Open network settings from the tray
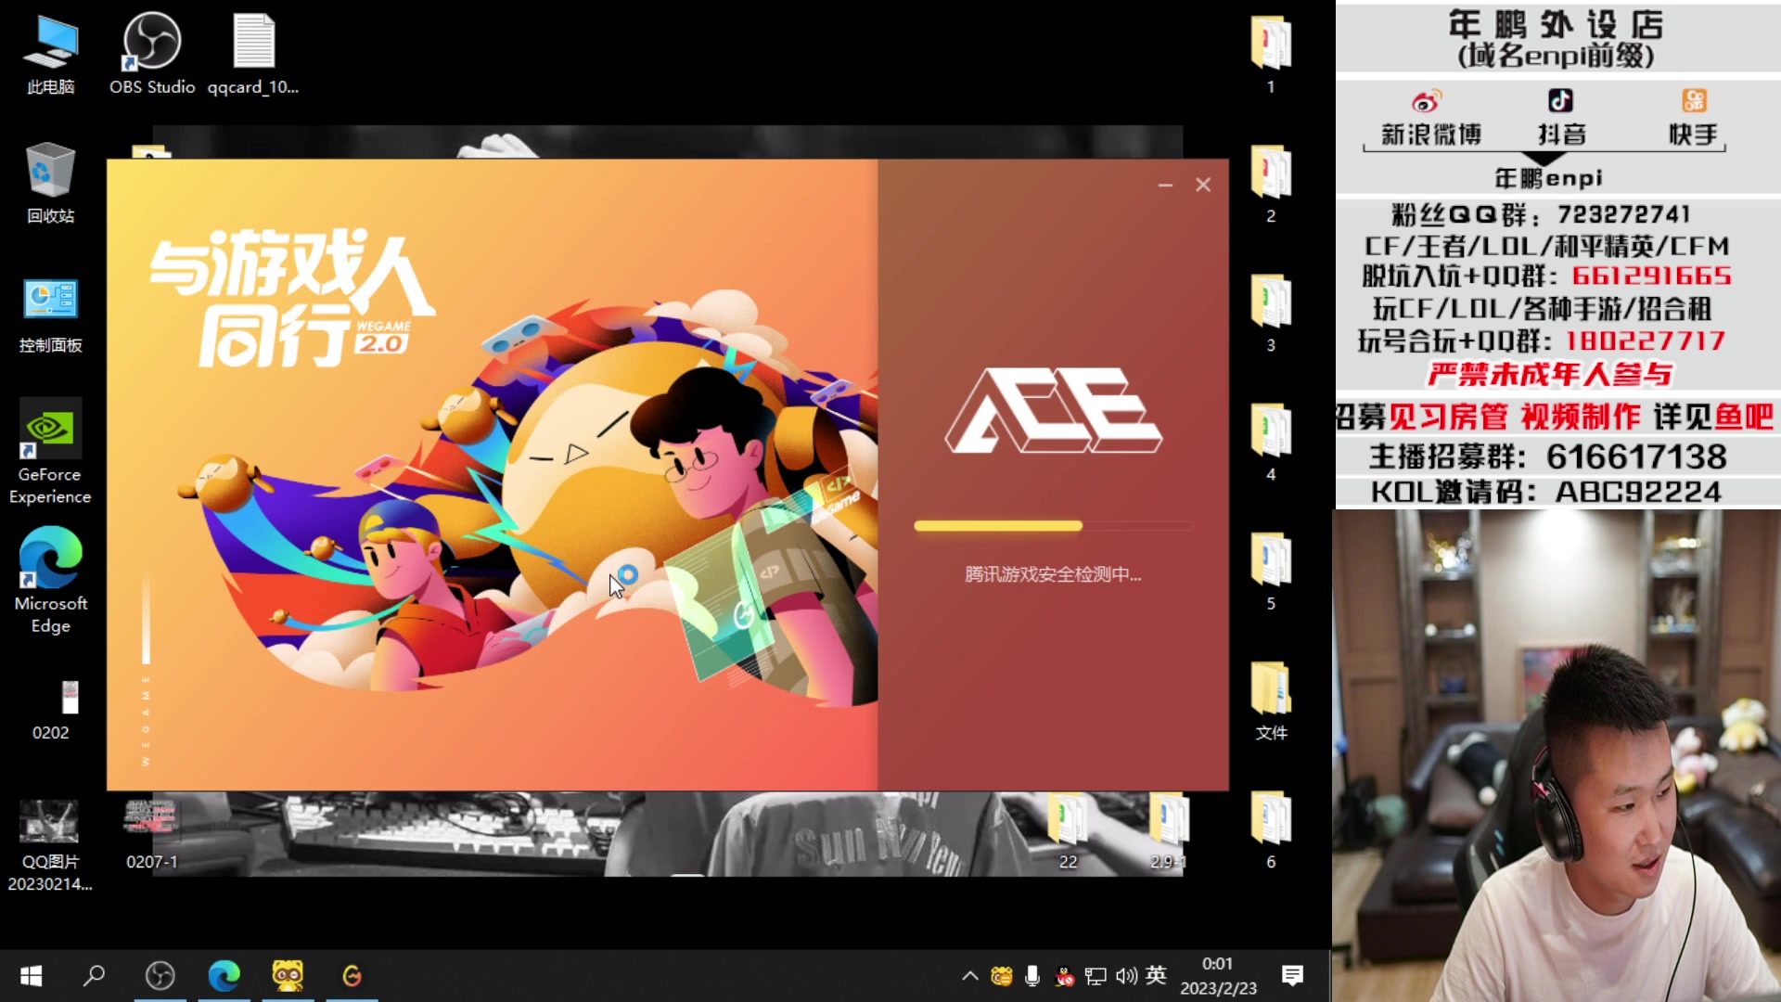The image size is (1781, 1002). [x=1096, y=976]
